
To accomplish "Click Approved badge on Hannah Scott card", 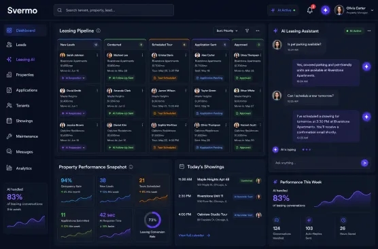I will [x=243, y=147].
